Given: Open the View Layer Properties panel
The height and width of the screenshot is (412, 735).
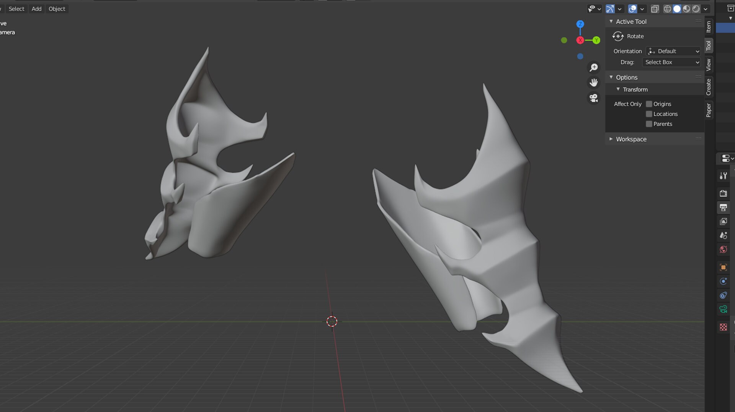Looking at the screenshot, I should pos(724,221).
